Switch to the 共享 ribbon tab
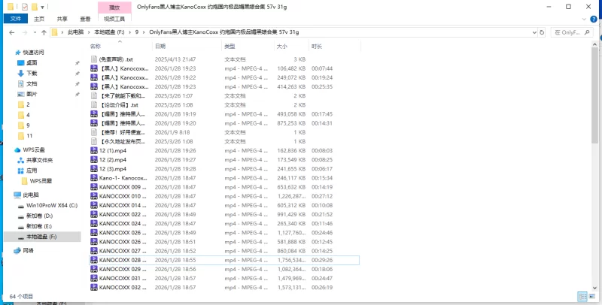Viewport: 602px width, 305px height. click(x=62, y=18)
